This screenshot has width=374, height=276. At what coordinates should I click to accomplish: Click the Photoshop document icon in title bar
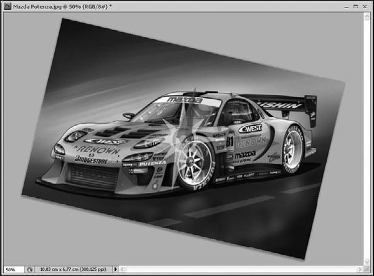[6, 6]
